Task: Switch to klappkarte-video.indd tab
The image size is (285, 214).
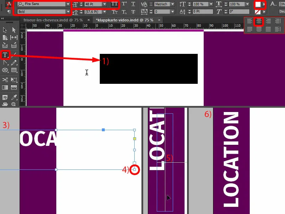Action: coord(124,20)
